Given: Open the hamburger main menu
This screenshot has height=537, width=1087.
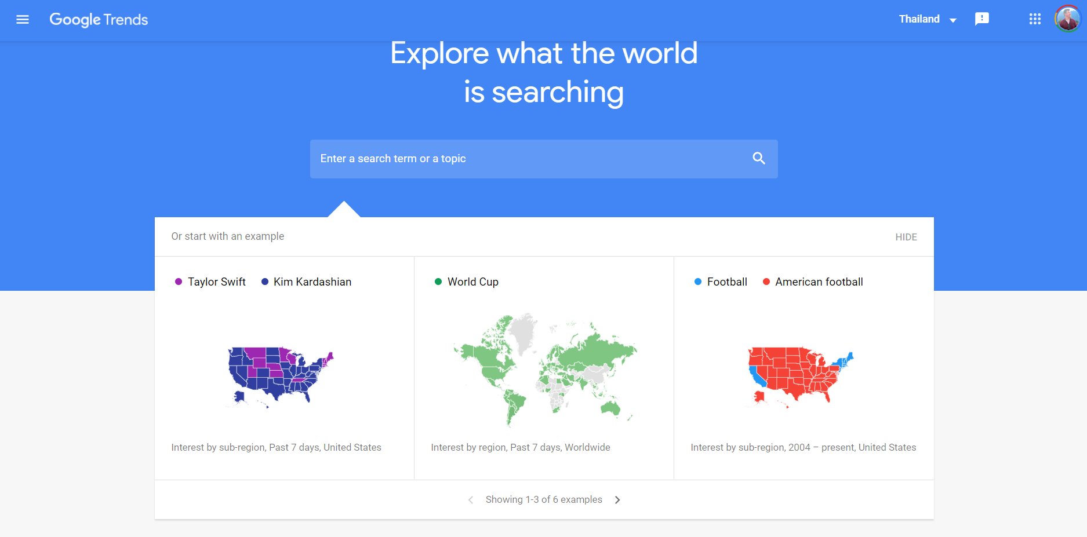Looking at the screenshot, I should 23,20.
